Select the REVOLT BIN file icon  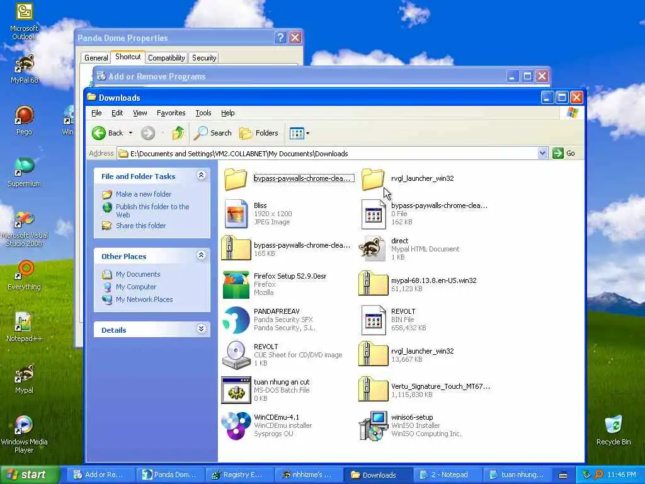coord(373,320)
